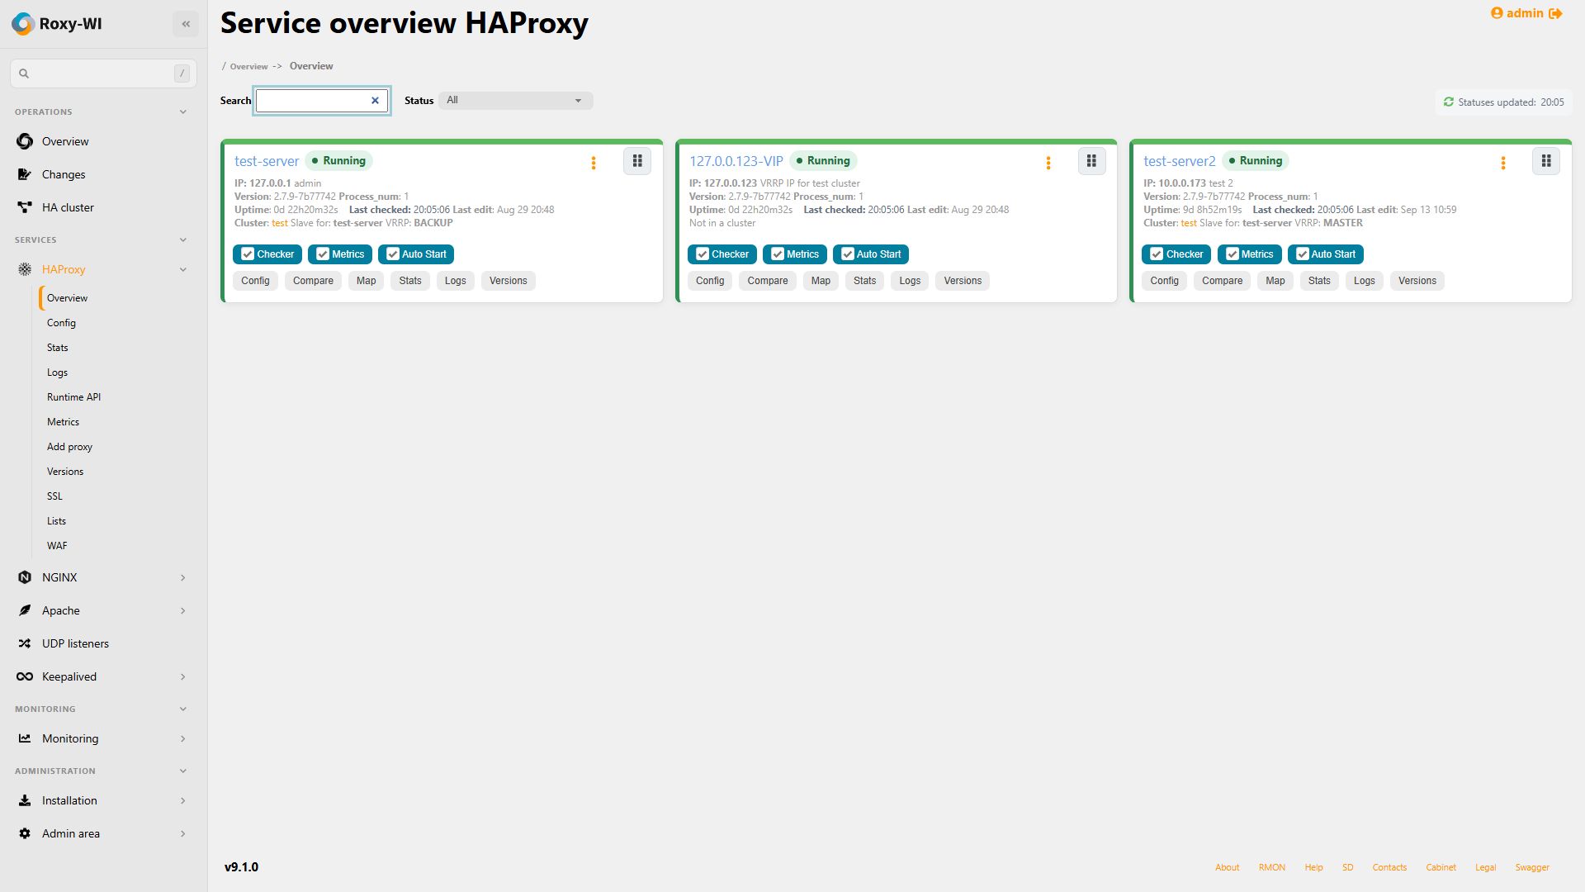Image resolution: width=1585 pixels, height=892 pixels.
Task: Toggle Metrics checkbox on test-server card
Action: point(323,254)
